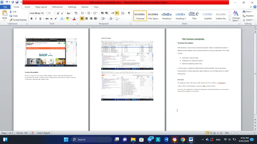Click Replace in Editing group

tap(248, 16)
